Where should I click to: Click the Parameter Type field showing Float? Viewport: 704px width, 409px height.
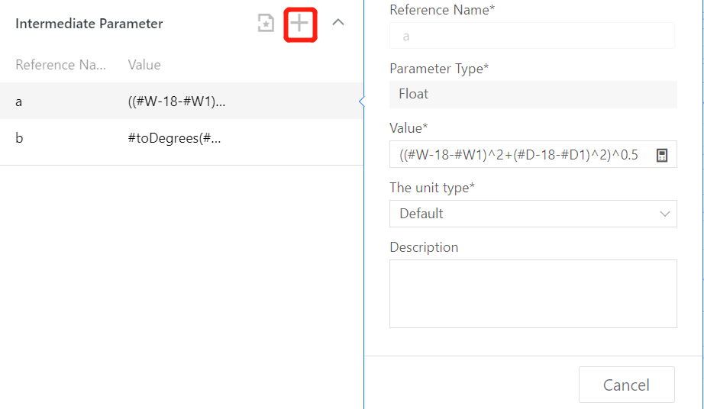pos(533,94)
